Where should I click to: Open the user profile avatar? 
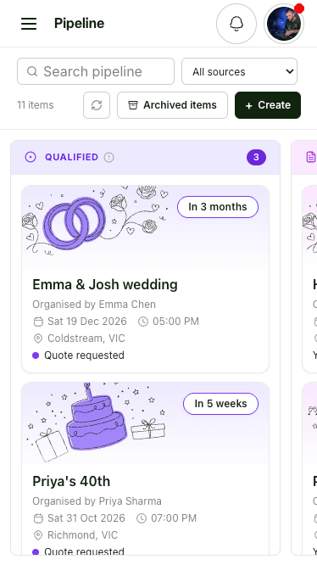(x=284, y=24)
